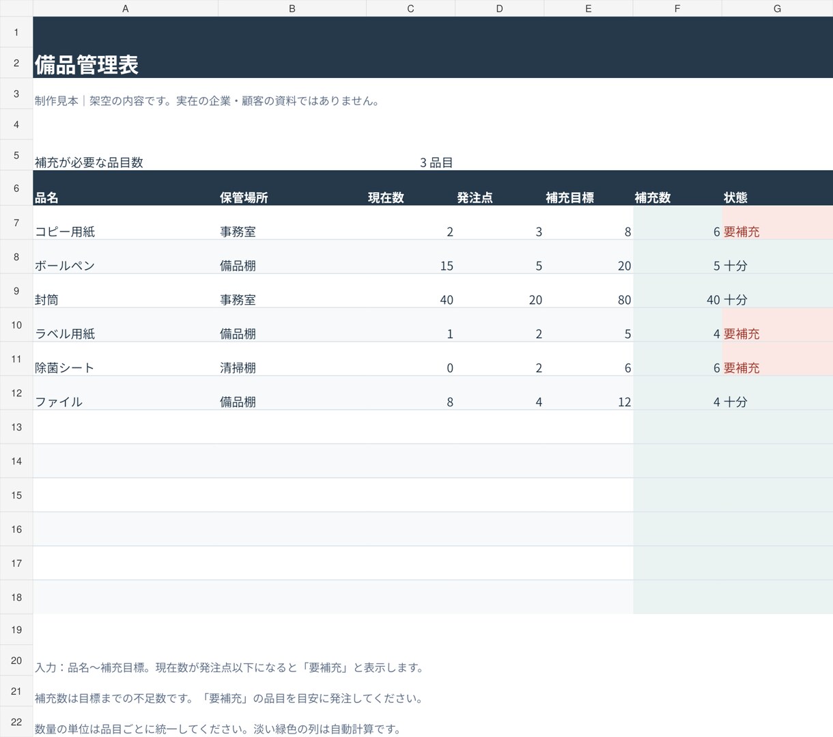Click the 品名 column header cell
This screenshot has height=737, width=833.
click(x=126, y=189)
